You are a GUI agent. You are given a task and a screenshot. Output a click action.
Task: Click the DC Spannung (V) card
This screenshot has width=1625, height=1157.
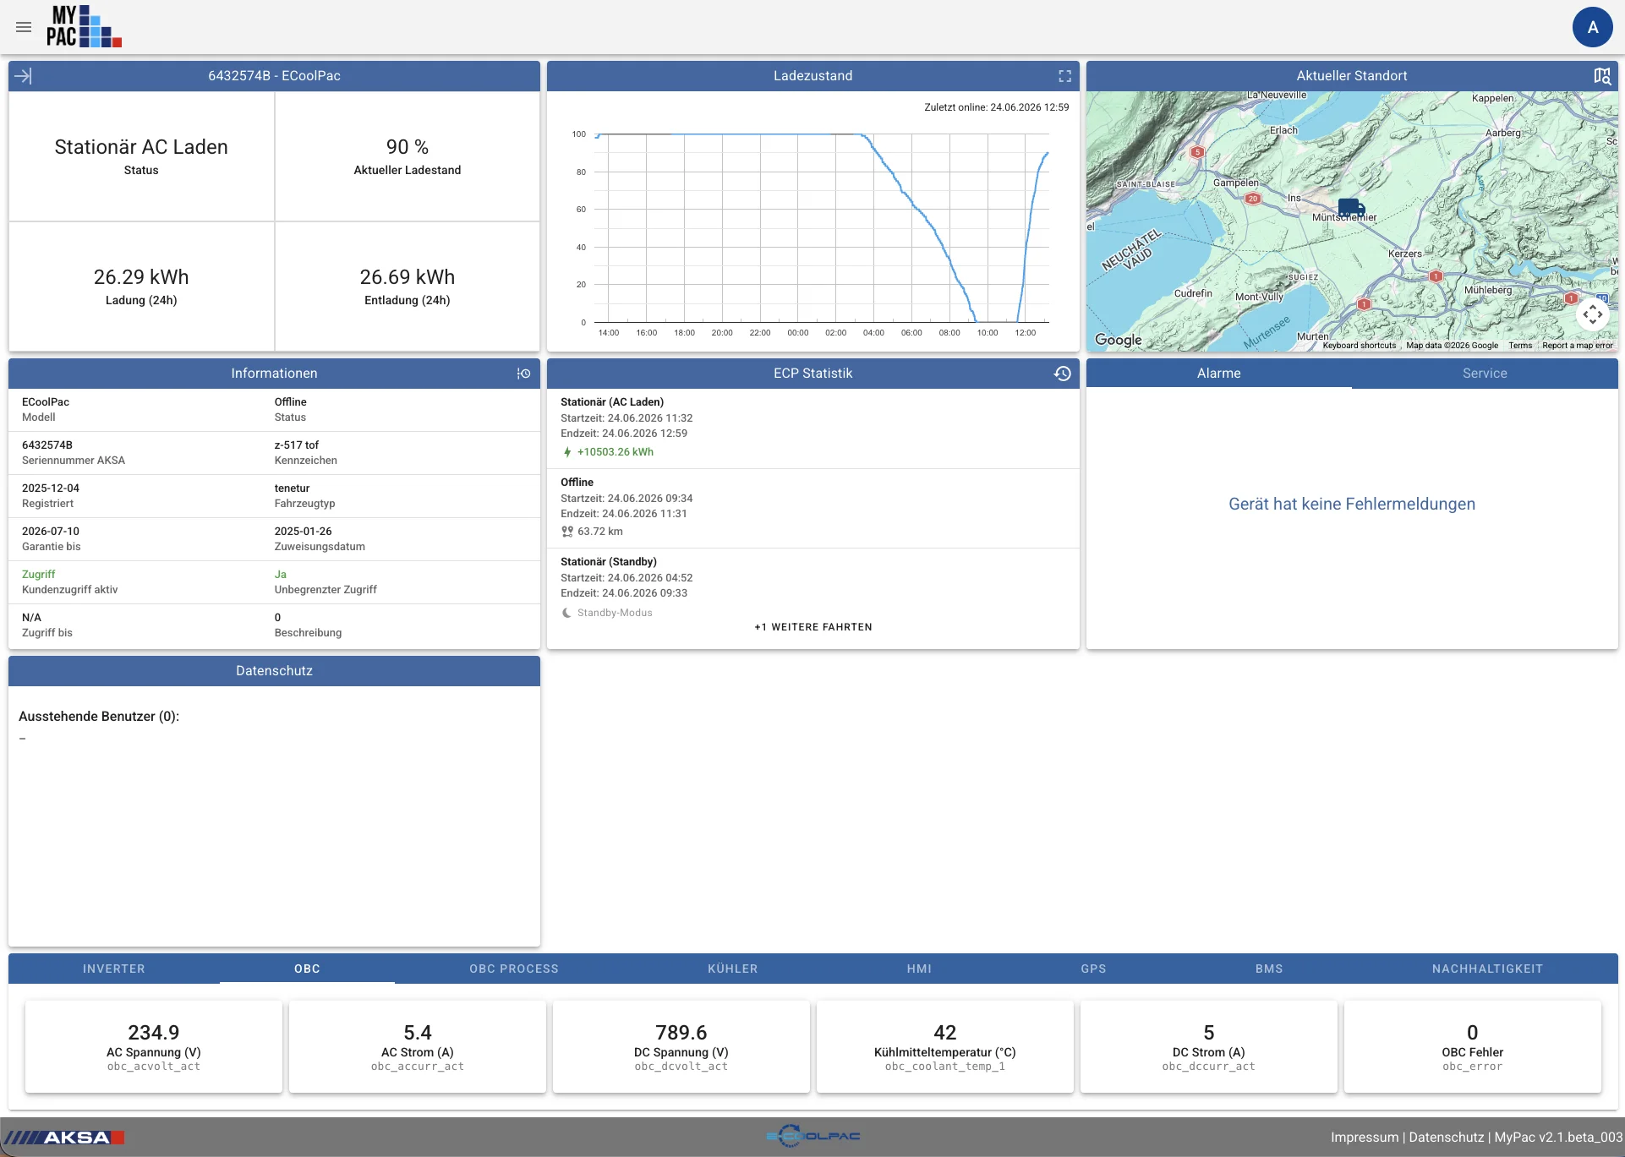tap(681, 1047)
